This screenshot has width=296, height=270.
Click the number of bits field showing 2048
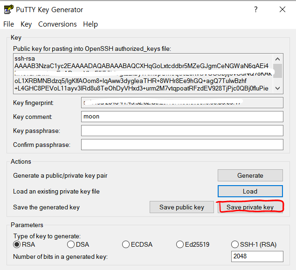pos(257,256)
